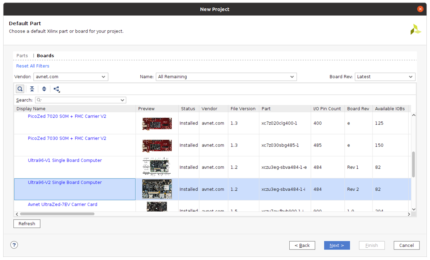This screenshot has height=260, width=430.
Task: Click the vertical scrollbar down arrow
Action: (414, 209)
